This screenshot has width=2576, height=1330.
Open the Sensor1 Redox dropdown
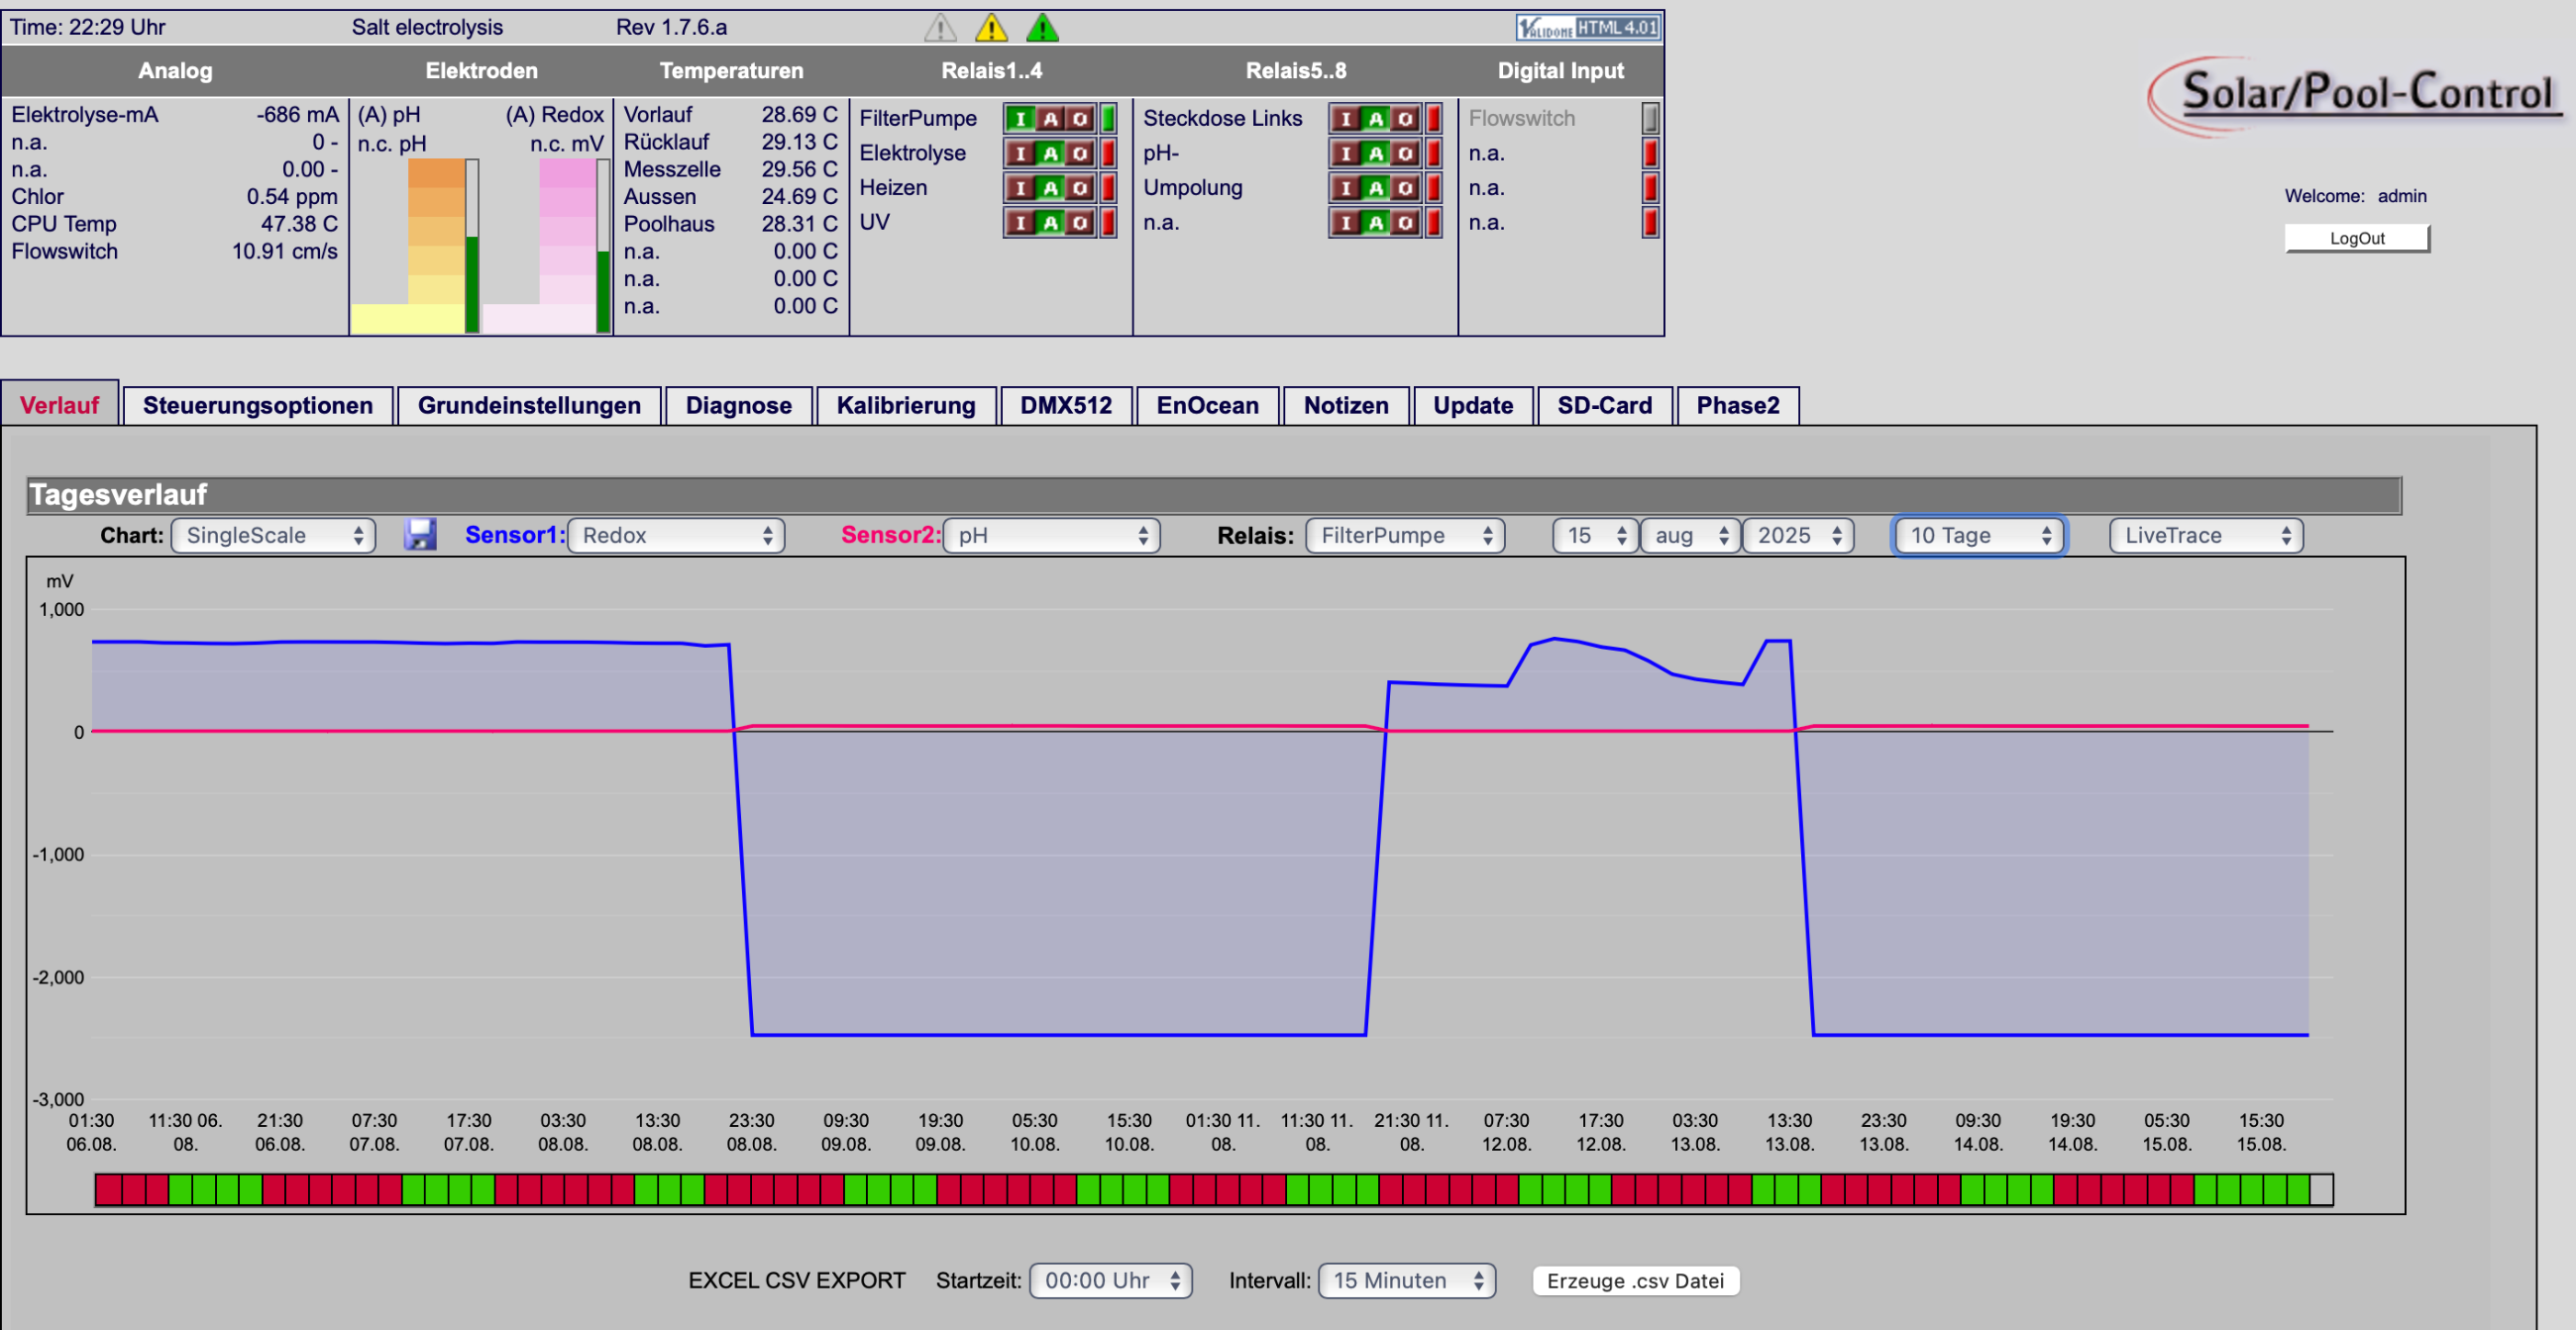tap(676, 536)
